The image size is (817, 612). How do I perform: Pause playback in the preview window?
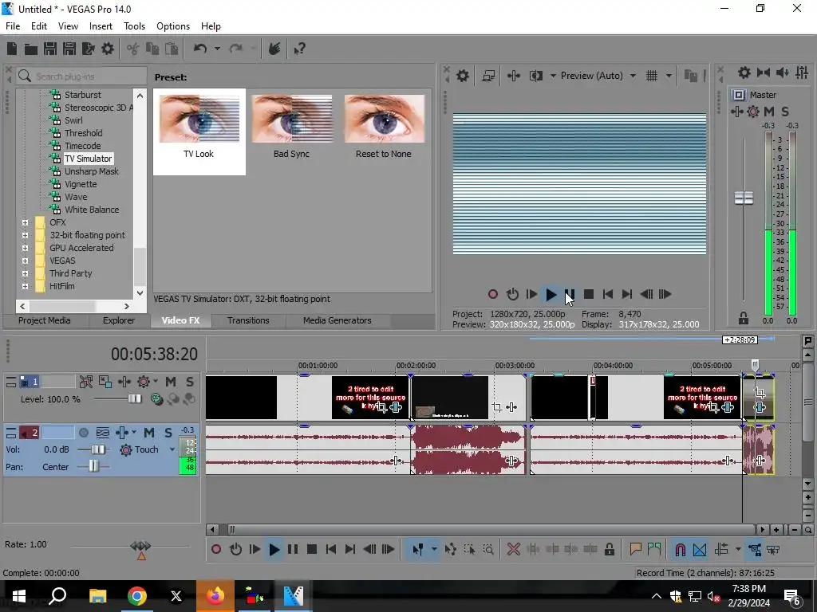pyautogui.click(x=570, y=294)
